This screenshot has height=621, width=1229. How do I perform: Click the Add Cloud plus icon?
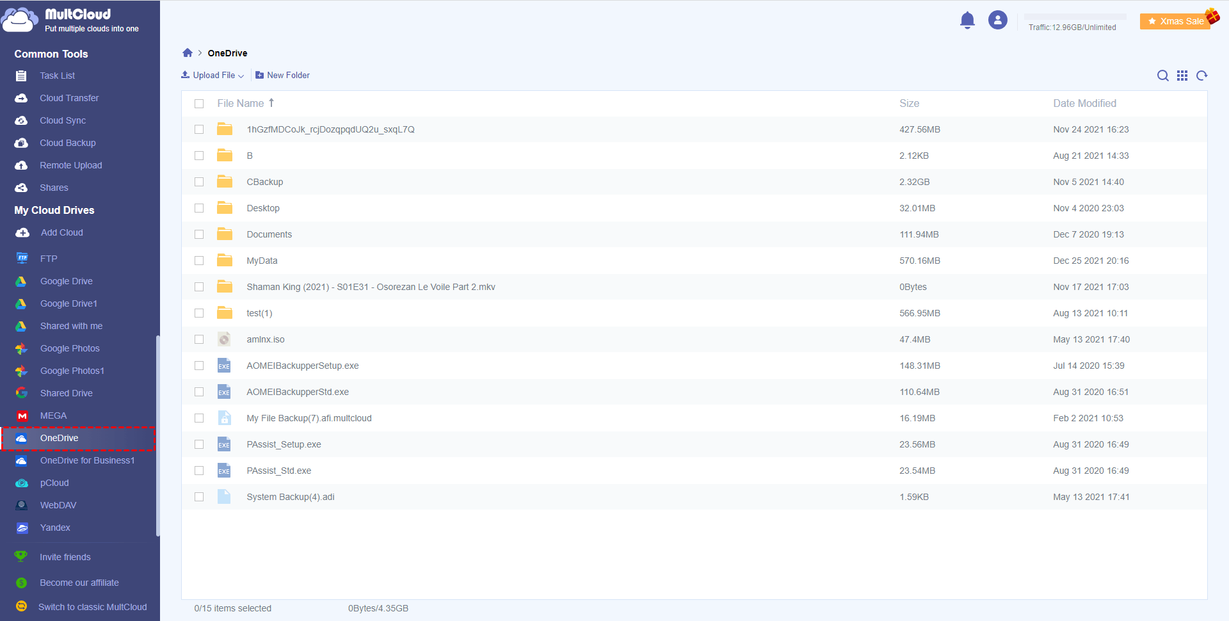(22, 232)
